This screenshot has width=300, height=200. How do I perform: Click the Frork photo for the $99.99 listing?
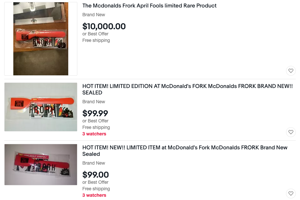tap(41, 107)
